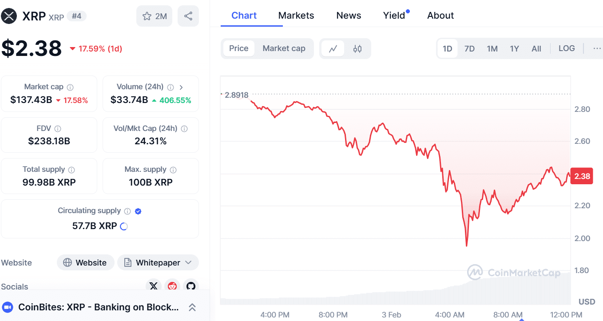Add XRP to watchlist via star button
The width and height of the screenshot is (603, 321).
[154, 16]
